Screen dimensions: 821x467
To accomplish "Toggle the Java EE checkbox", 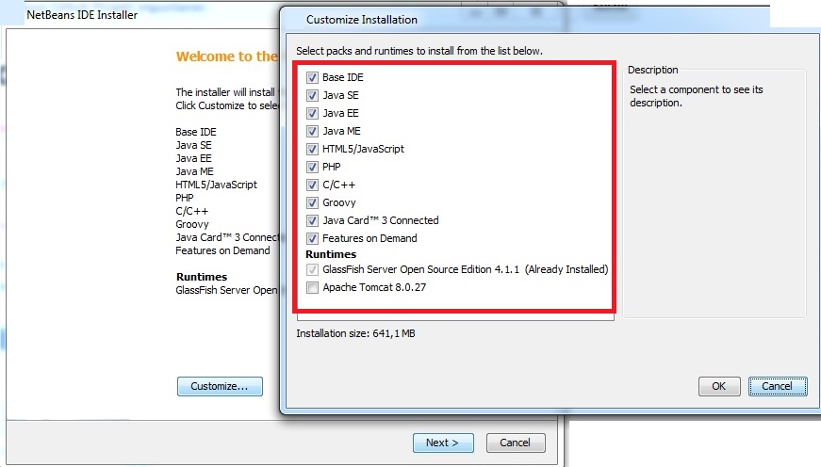I will (x=312, y=113).
